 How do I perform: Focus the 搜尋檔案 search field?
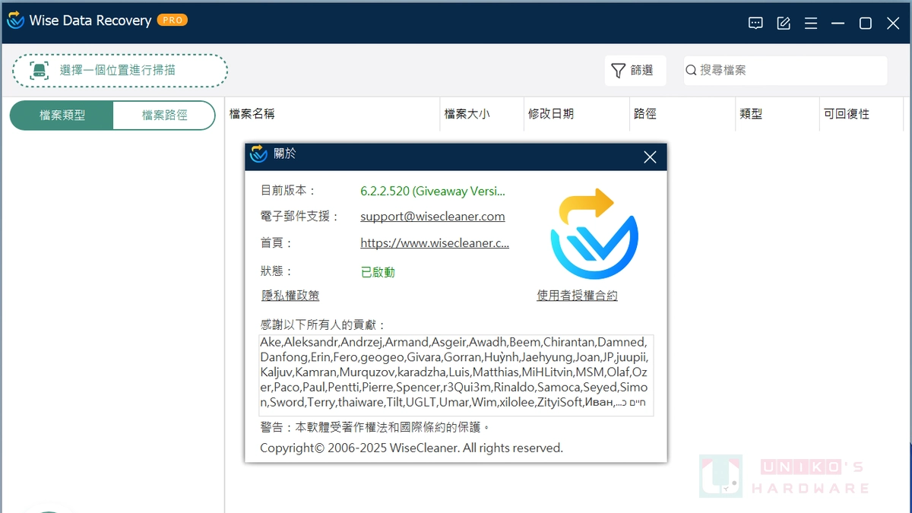pos(785,70)
